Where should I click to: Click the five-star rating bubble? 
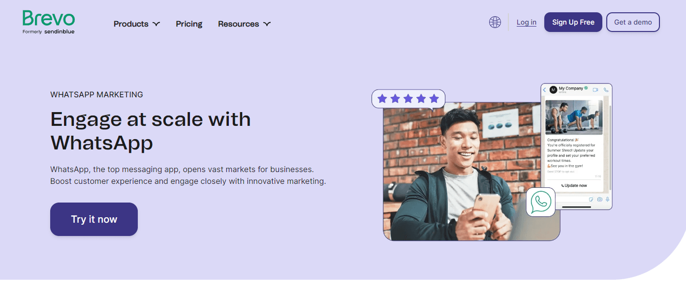tap(408, 99)
